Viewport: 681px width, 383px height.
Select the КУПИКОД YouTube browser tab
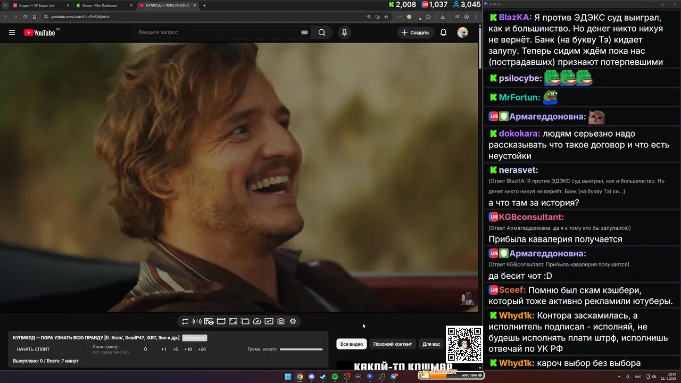click(x=167, y=5)
